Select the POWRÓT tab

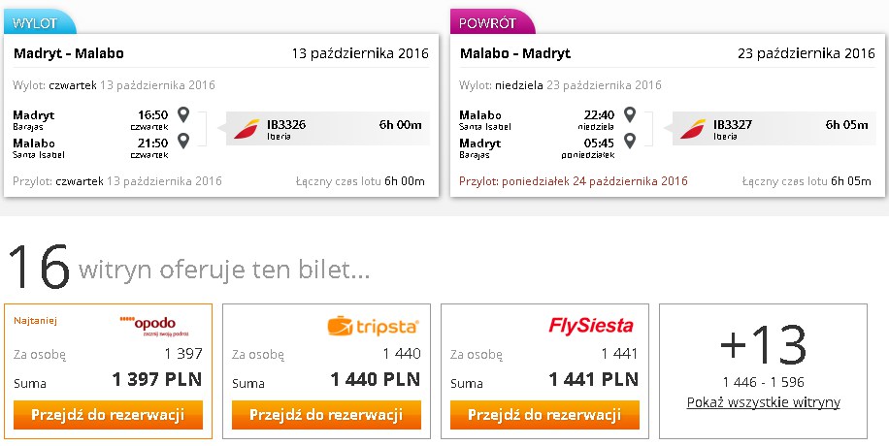click(x=491, y=22)
